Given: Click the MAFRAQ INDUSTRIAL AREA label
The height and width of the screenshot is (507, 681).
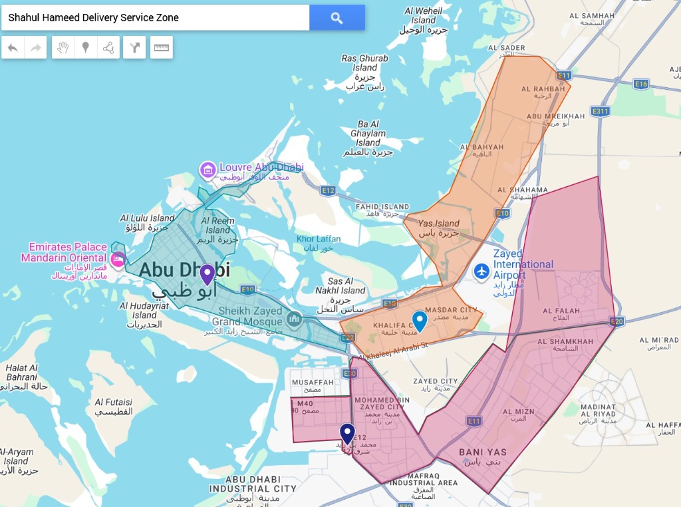Looking at the screenshot, I should (424, 479).
